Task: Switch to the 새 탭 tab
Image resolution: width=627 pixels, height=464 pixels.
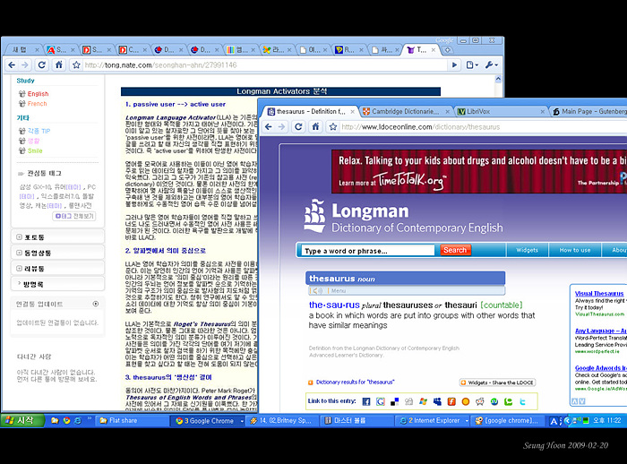Action: pyautogui.click(x=22, y=49)
